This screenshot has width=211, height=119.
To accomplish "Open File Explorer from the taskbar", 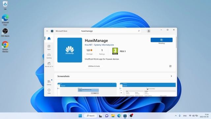I will click(113, 116).
